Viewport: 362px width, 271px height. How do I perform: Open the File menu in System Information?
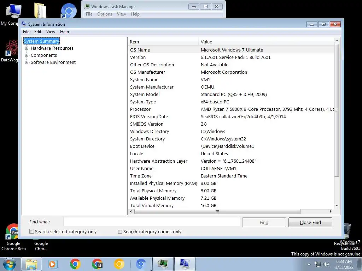click(26, 32)
